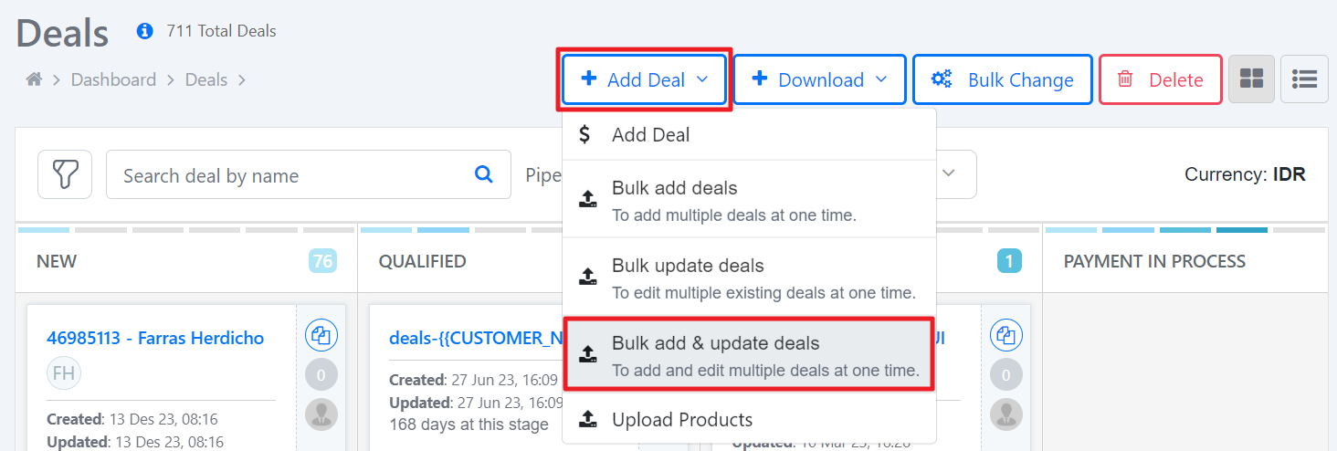Screen dimensions: 1337x451
Task: Switch to list view
Action: [1304, 79]
